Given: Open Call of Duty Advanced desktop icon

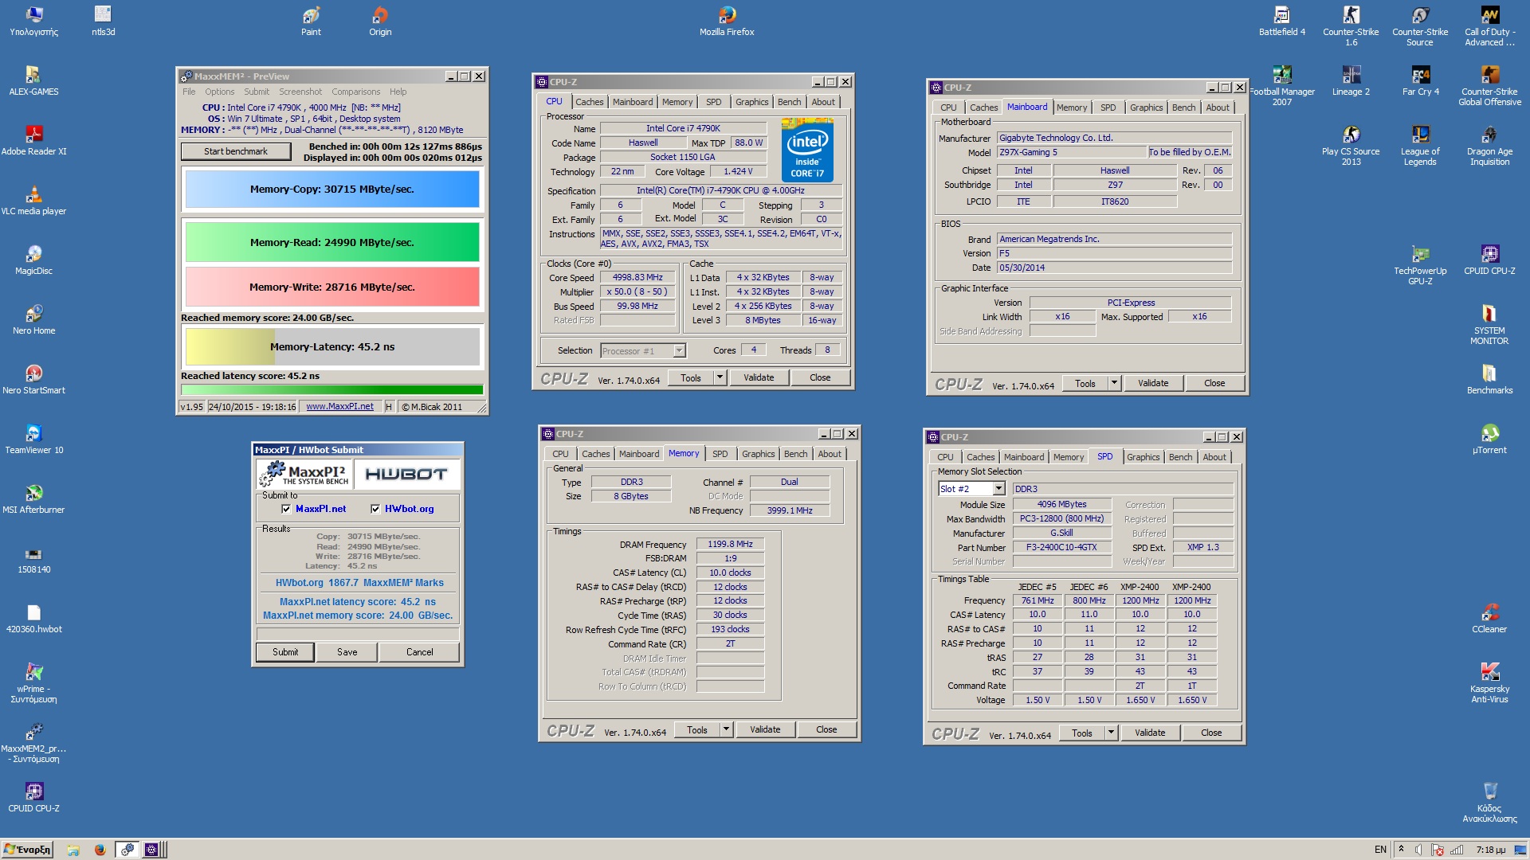Looking at the screenshot, I should click(1489, 26).
